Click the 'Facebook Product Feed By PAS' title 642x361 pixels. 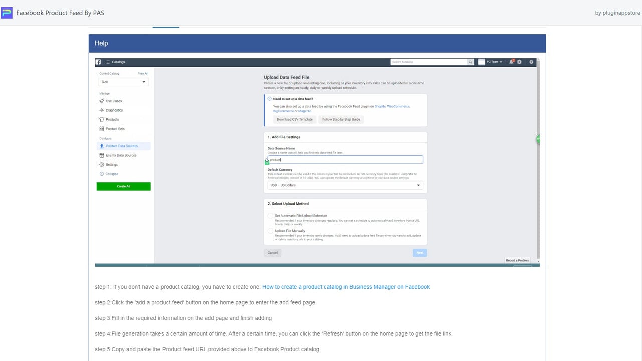coord(60,13)
